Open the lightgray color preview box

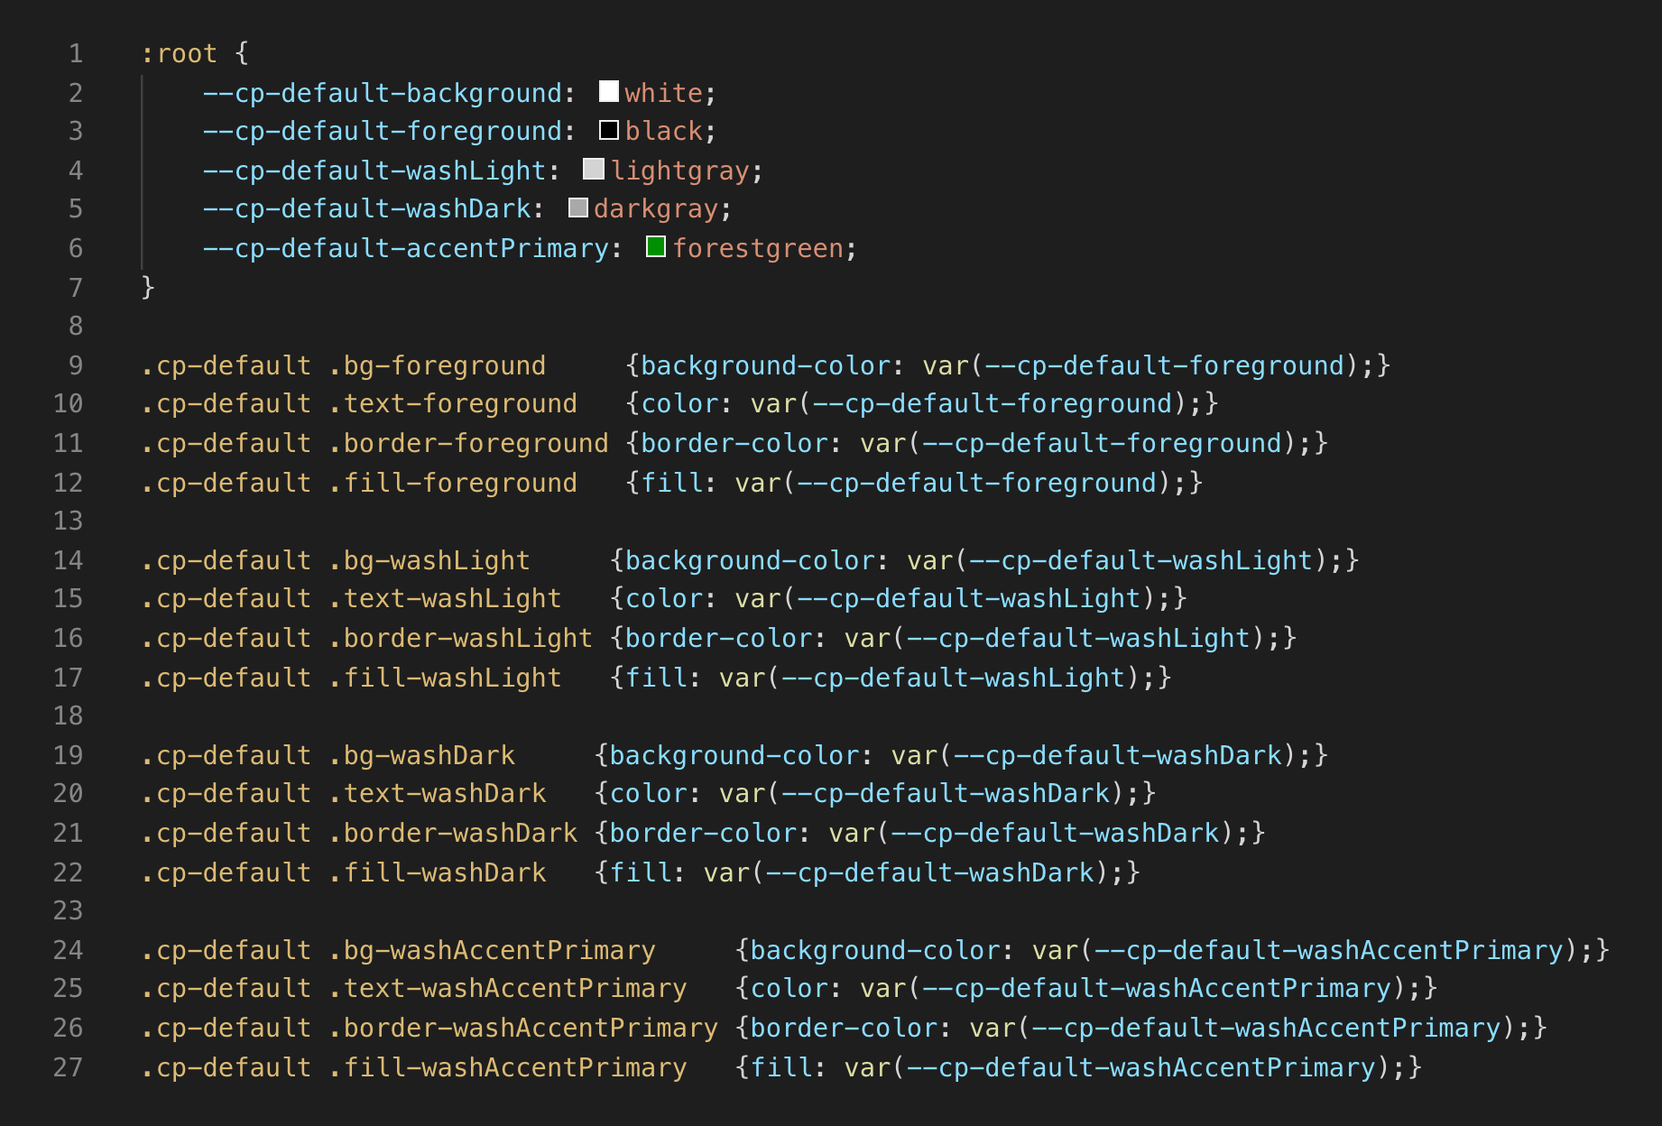tap(594, 169)
